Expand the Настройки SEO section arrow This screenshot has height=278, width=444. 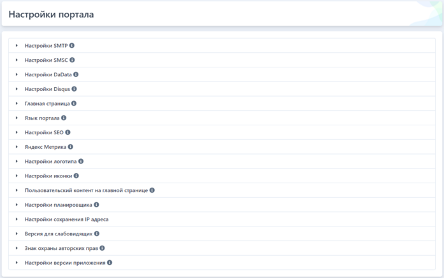pos(17,132)
